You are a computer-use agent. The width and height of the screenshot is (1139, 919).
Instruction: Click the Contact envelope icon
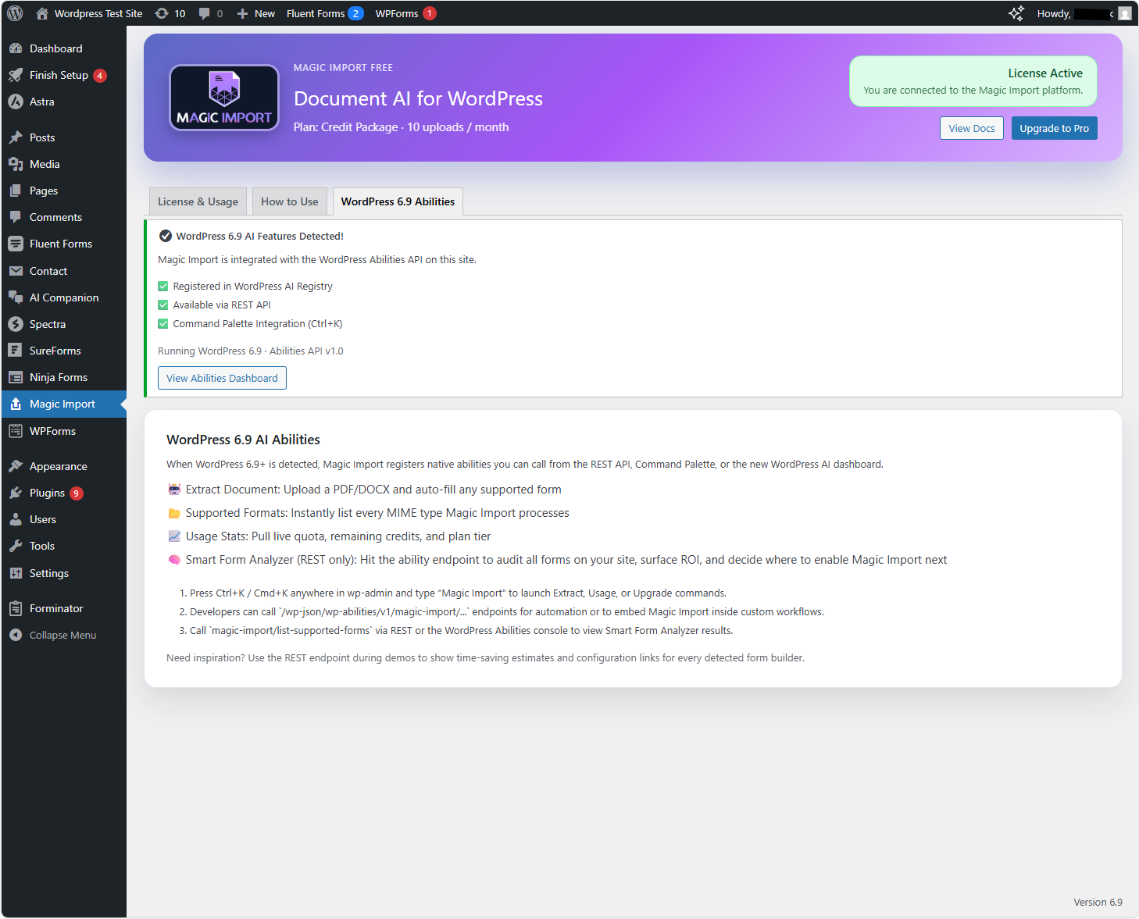click(16, 271)
